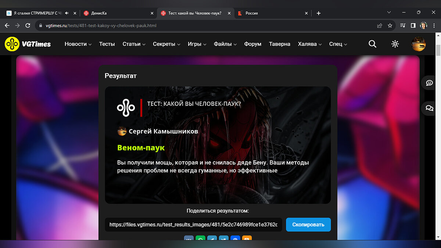Expand the Халява dropdown menu
Viewport: 441px width, 248px height.
click(309, 44)
